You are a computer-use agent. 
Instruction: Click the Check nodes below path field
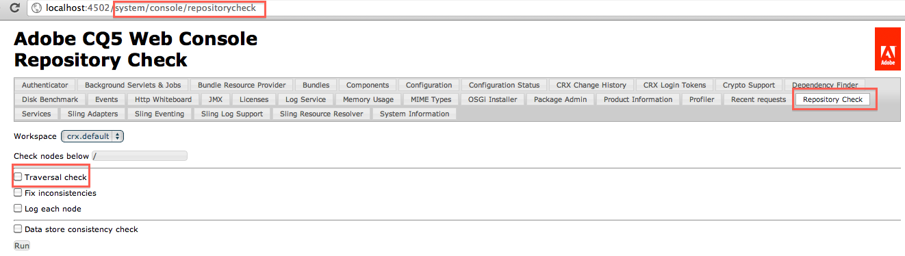click(139, 156)
